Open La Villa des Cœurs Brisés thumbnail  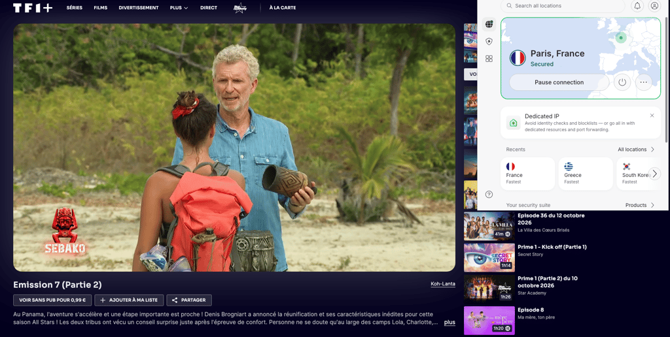point(489,226)
